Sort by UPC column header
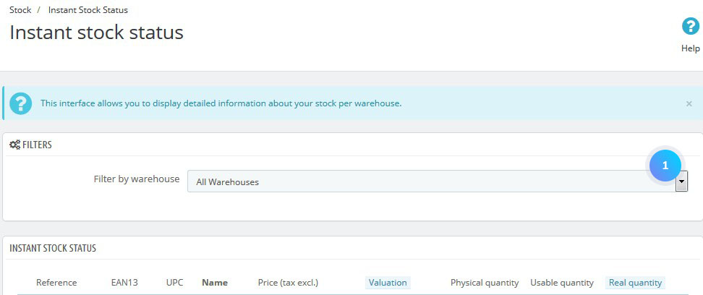703x295 pixels. [174, 283]
